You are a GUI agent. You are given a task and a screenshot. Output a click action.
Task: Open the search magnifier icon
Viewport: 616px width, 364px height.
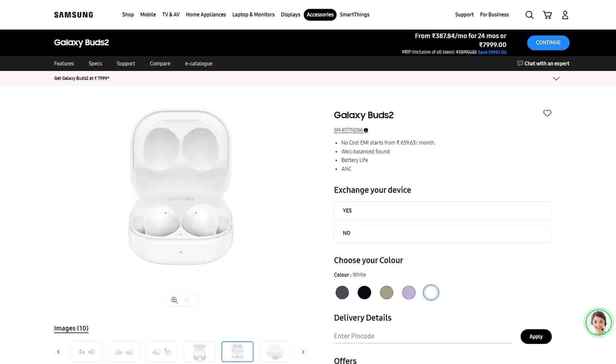pyautogui.click(x=529, y=15)
